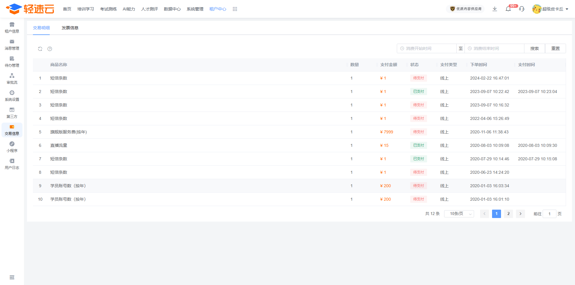
Task: Go to page 2 in pagination
Action: click(x=509, y=214)
